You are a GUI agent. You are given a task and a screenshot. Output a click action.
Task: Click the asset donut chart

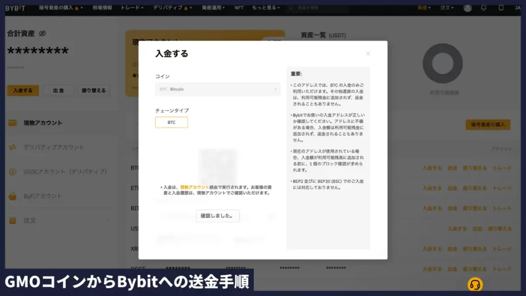pyautogui.click(x=442, y=63)
